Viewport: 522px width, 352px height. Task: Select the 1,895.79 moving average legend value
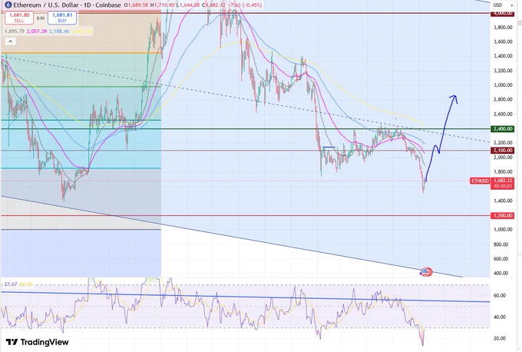[14, 32]
